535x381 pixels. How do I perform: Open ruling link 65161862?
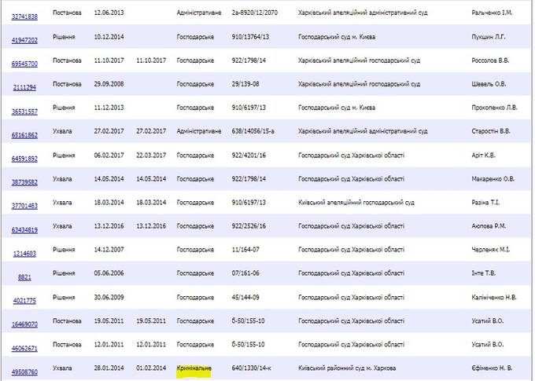(24, 135)
